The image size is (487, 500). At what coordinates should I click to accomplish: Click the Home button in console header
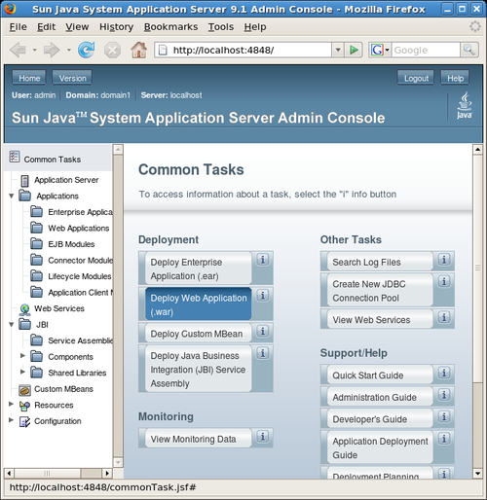(x=29, y=78)
